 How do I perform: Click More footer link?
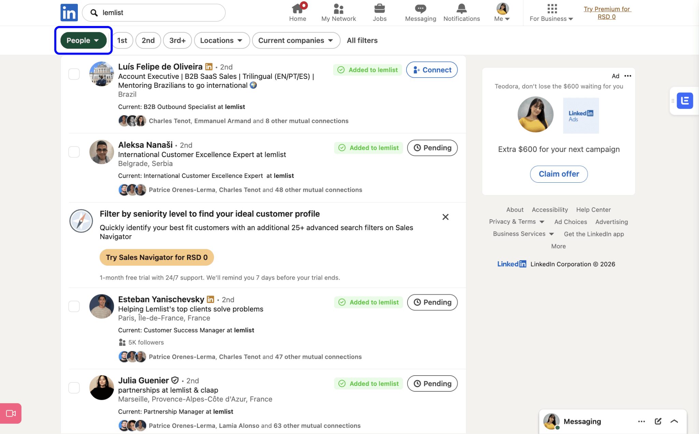click(x=558, y=246)
